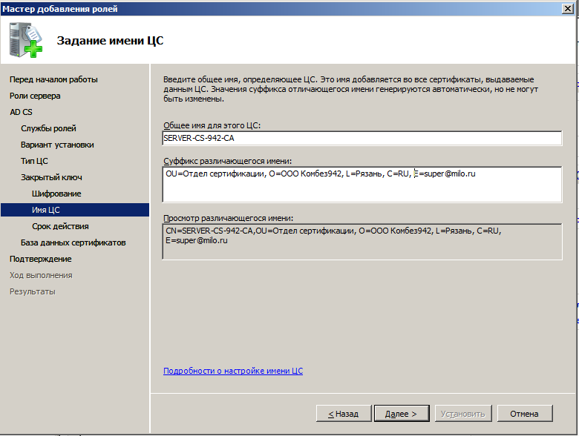The width and height of the screenshot is (579, 436).
Task: Select the 'Тип ЦС' step
Action: coord(34,161)
